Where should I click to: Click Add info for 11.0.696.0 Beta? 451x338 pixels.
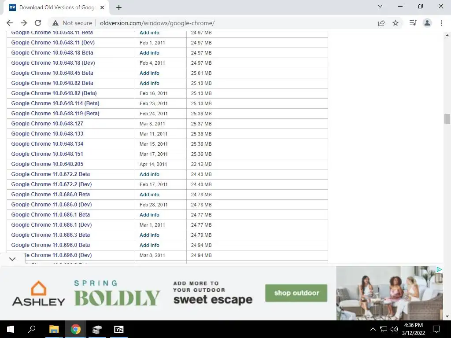pyautogui.click(x=149, y=245)
